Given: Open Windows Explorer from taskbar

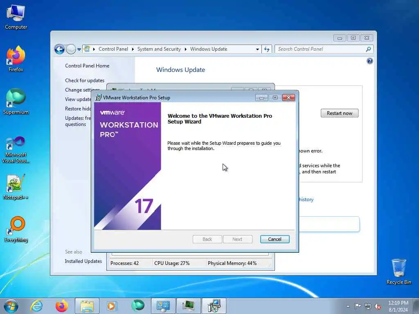Looking at the screenshot, I should (87, 306).
